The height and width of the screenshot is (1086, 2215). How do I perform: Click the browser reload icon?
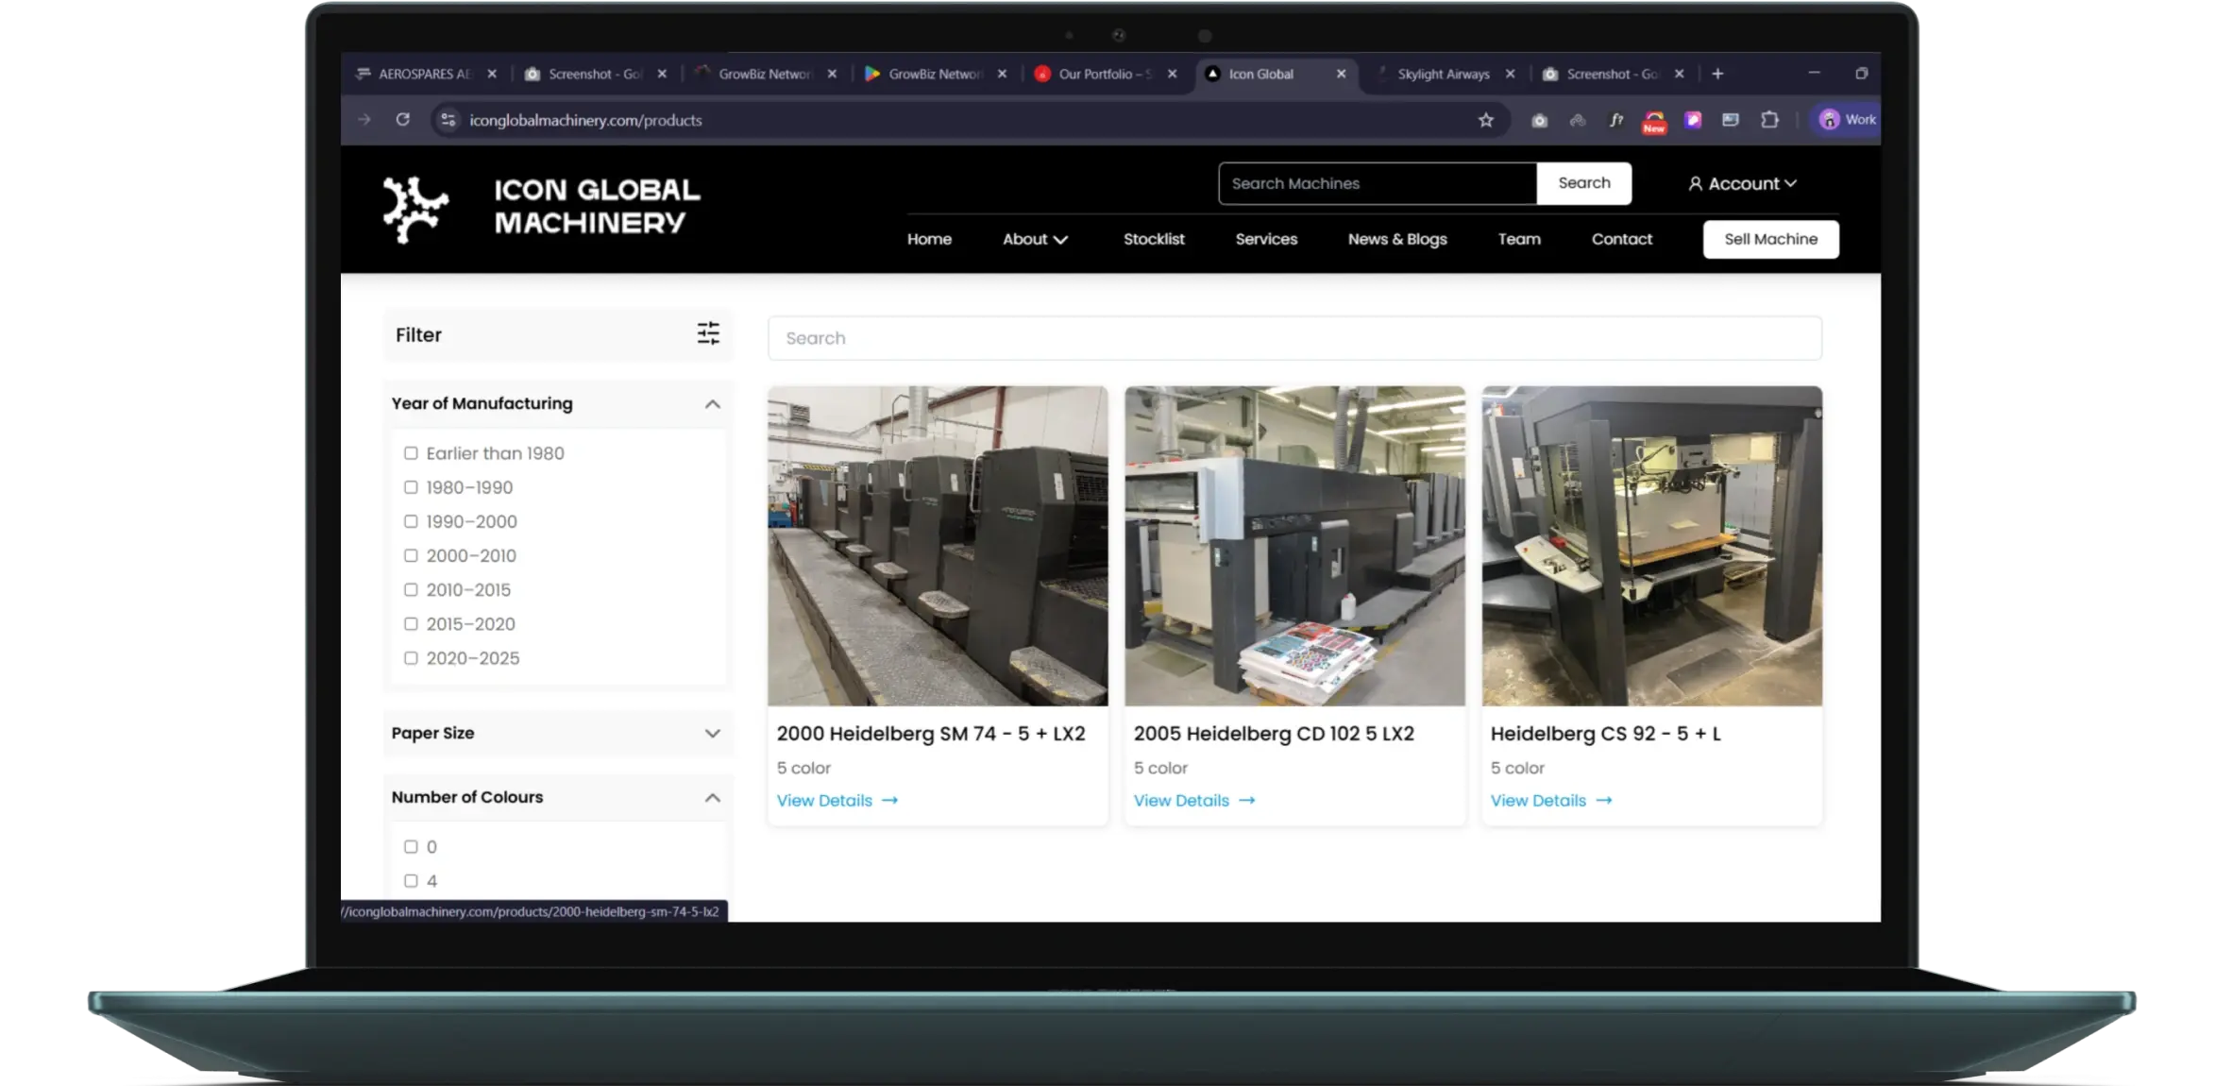coord(402,120)
